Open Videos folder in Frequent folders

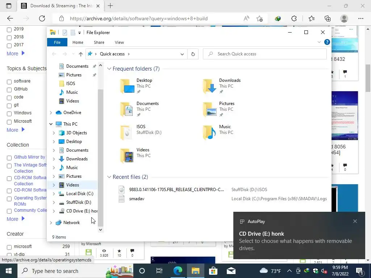coord(135,156)
